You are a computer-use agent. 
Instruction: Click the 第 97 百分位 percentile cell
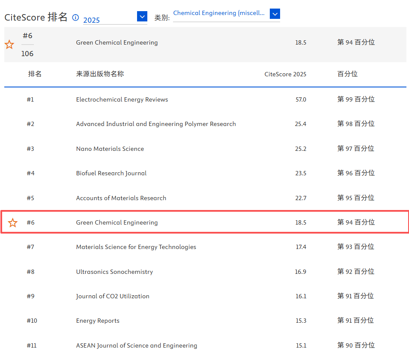(x=356, y=148)
